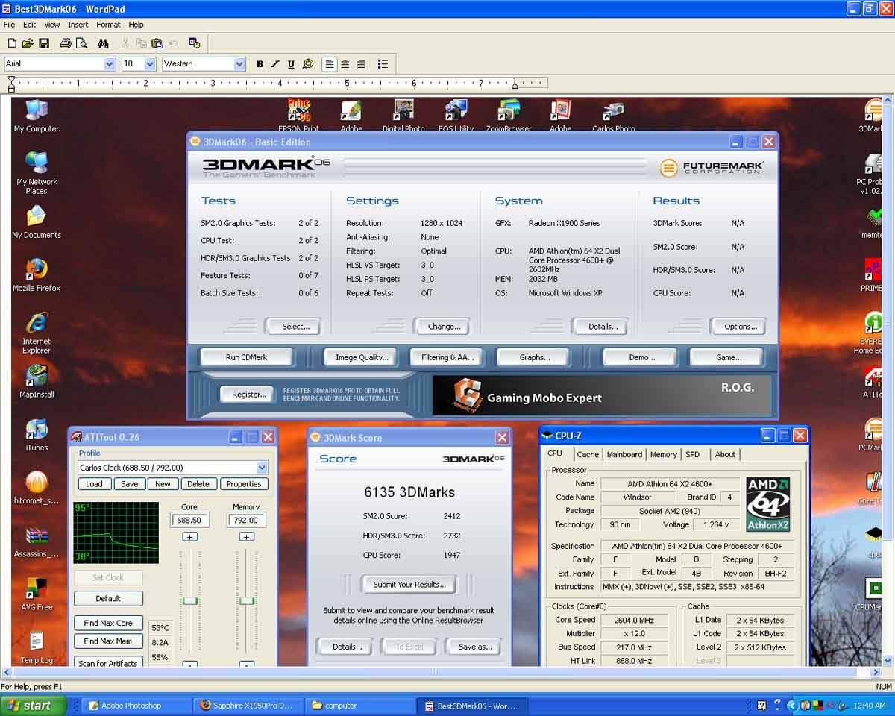
Task: Click the Internet Explorer desktop icon
Action: (x=36, y=333)
